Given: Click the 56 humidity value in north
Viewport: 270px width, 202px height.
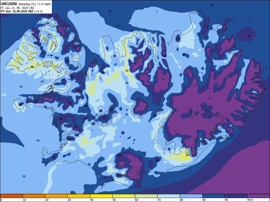Looking at the screenshot, I should (x=127, y=71).
